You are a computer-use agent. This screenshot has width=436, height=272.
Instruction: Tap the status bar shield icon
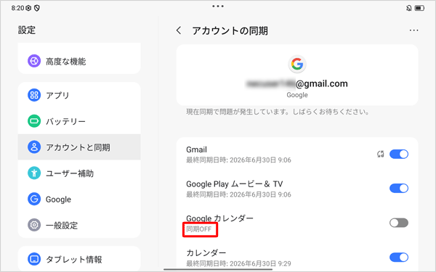37,8
